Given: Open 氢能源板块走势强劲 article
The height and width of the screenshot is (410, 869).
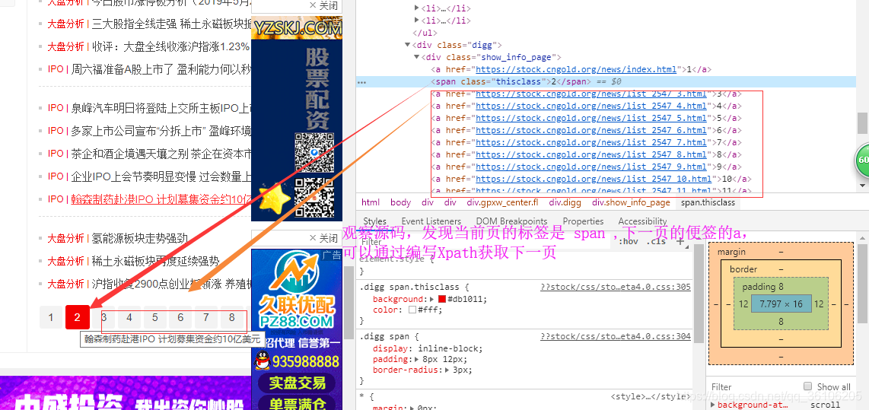Looking at the screenshot, I should click(x=140, y=238).
